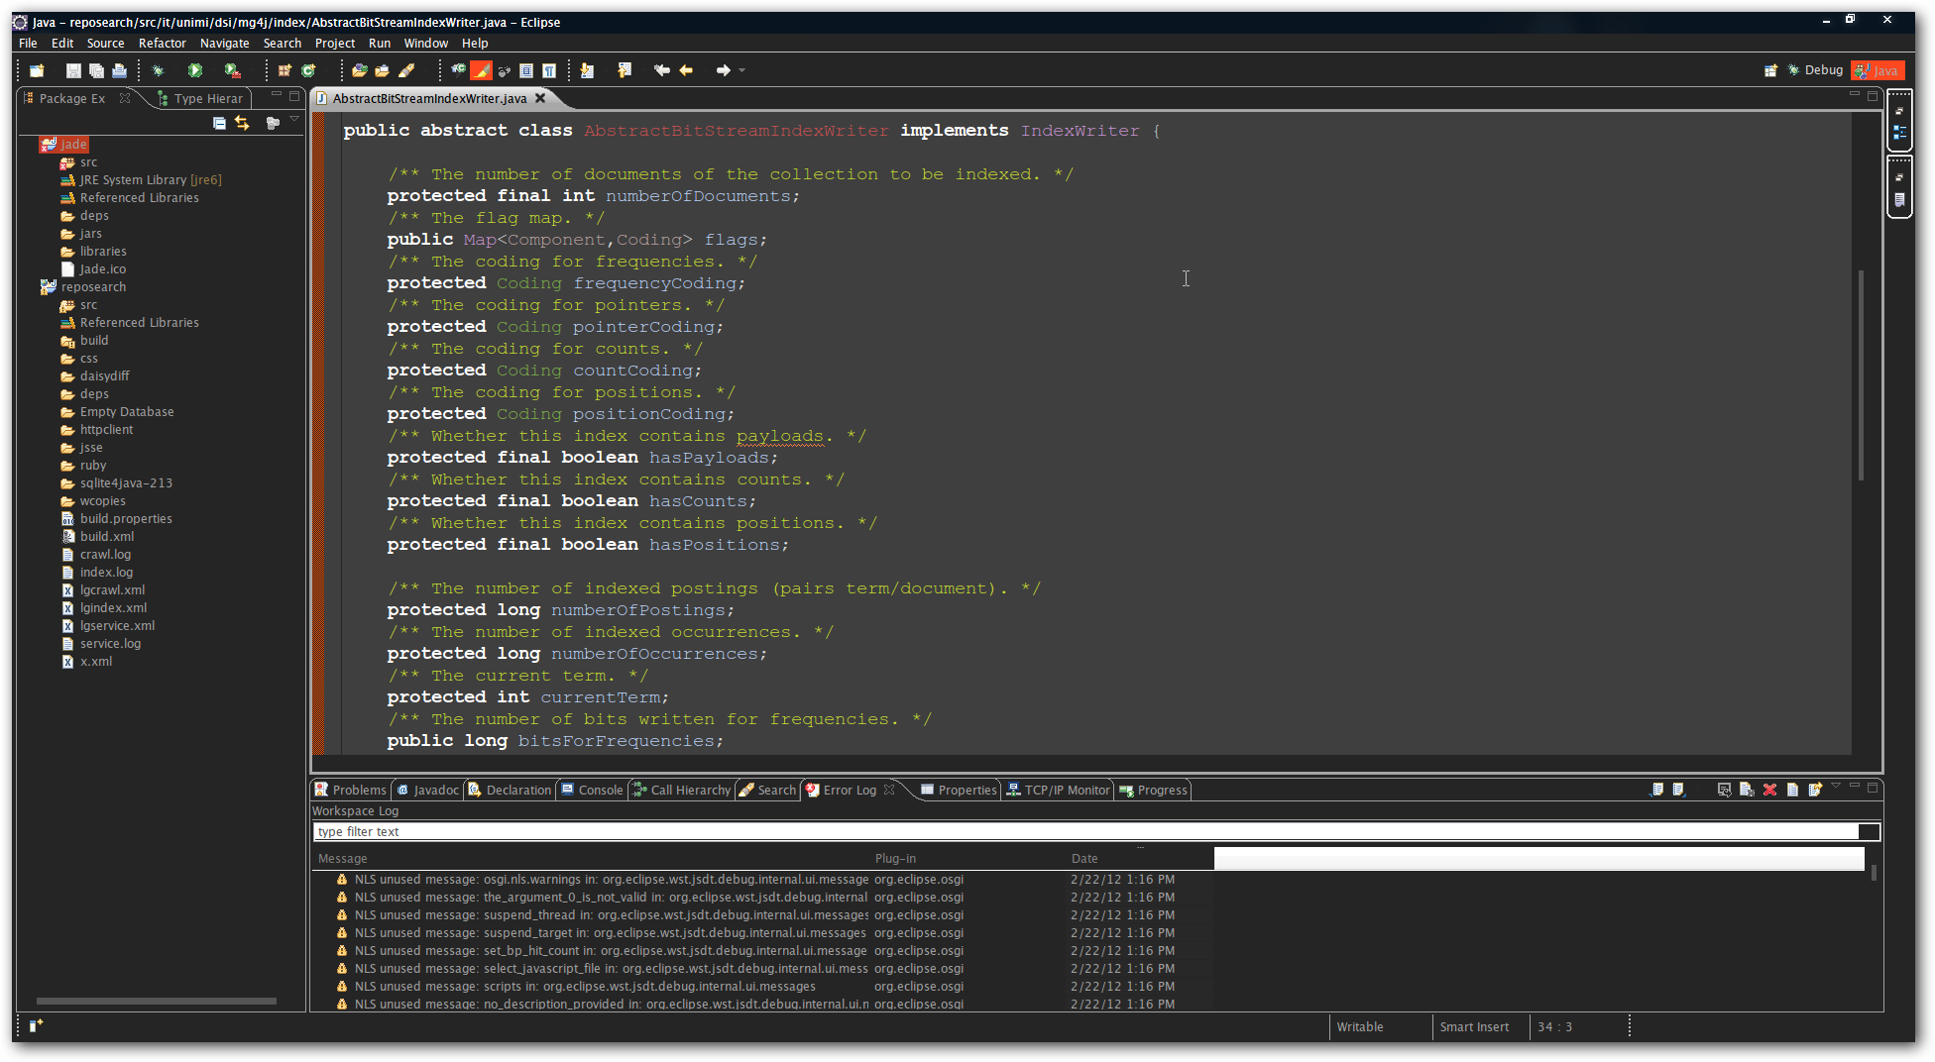Screen dimensions: 1935x1062
Task: Open a new Java project wizard
Action: tap(285, 70)
